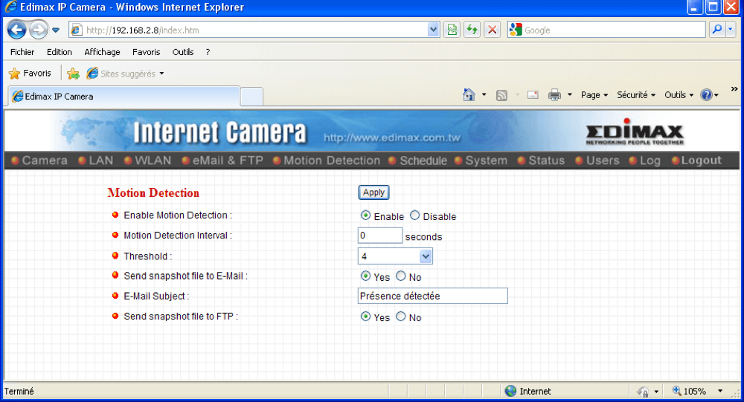Viewport: 744px width, 402px height.
Task: Open the LAN settings page
Action: click(96, 161)
